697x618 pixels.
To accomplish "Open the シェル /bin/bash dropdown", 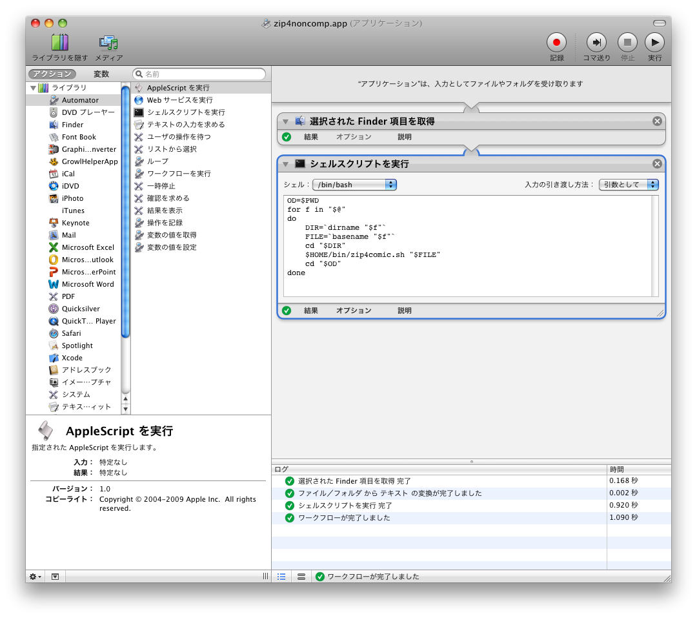I will coord(355,185).
